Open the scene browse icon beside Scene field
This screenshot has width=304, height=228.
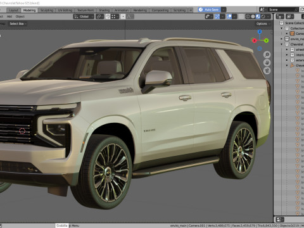coord(263,9)
